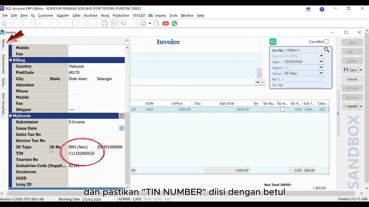Click the TIN value field
Image resolution: width=369 pixels, height=207 pixels.
(96, 153)
